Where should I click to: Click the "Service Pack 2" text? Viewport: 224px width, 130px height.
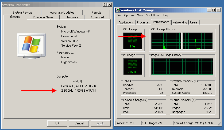(x=71, y=46)
